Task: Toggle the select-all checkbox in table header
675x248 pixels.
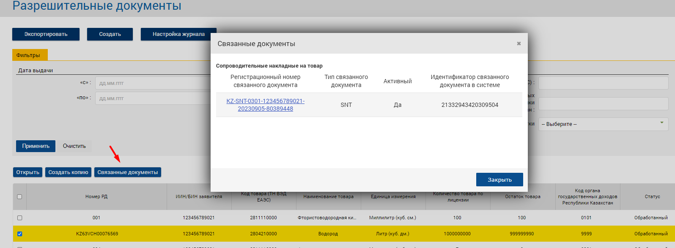Action: click(19, 197)
